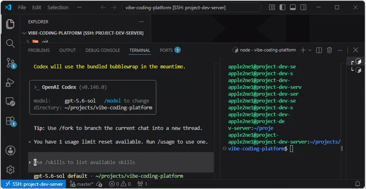Synchronize changes cloud icon in status bar
The height and width of the screenshot is (189, 366).
tap(100, 184)
